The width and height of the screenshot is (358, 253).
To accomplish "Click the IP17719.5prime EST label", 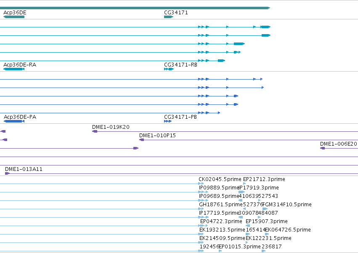I will tap(219, 213).
